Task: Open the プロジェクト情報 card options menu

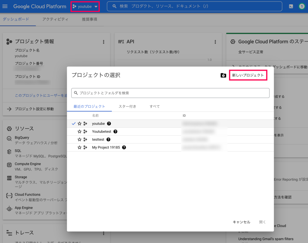Action: point(103,42)
